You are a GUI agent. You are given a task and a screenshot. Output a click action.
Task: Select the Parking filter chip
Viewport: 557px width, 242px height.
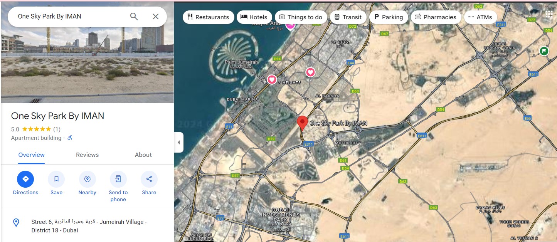click(x=389, y=17)
